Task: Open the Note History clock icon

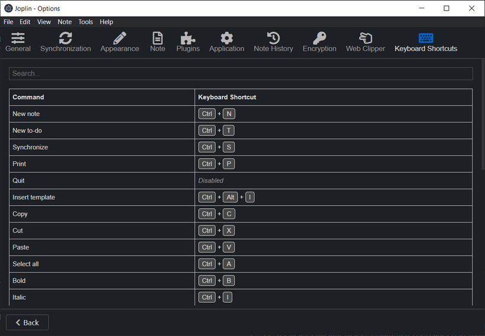Action: tap(273, 38)
